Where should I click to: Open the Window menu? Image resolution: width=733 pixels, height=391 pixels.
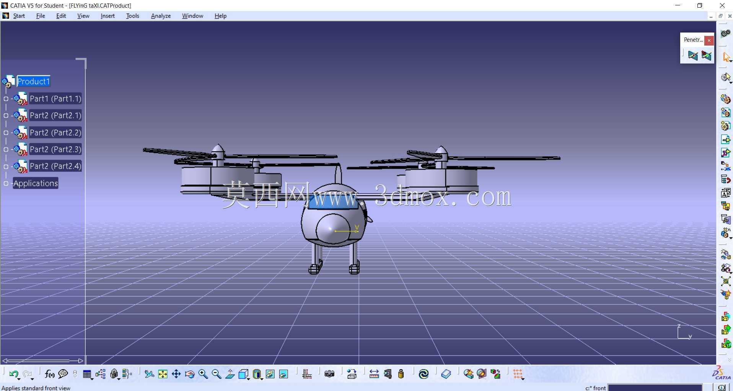coord(192,16)
